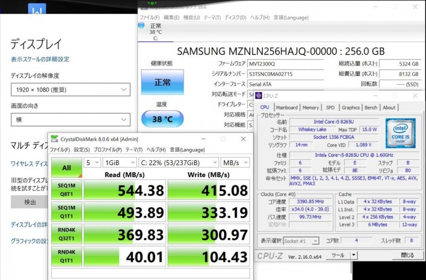The image size is (426, 280).
Task: Open 表示スケールの詳細設定 link
Action: point(40,59)
